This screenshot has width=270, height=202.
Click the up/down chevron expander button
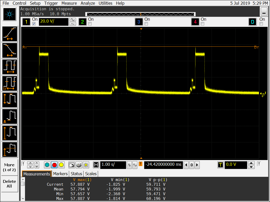(37, 165)
